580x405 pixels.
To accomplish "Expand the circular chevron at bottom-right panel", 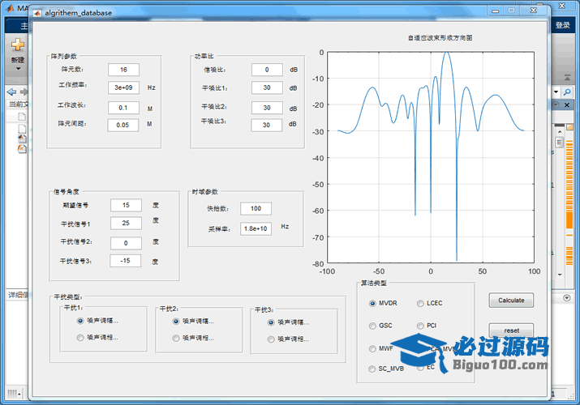I will tap(567, 297).
